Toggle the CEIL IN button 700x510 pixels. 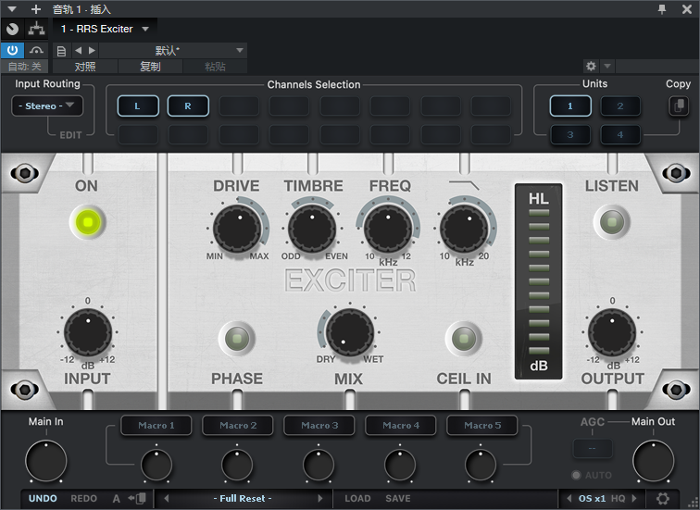(x=464, y=338)
